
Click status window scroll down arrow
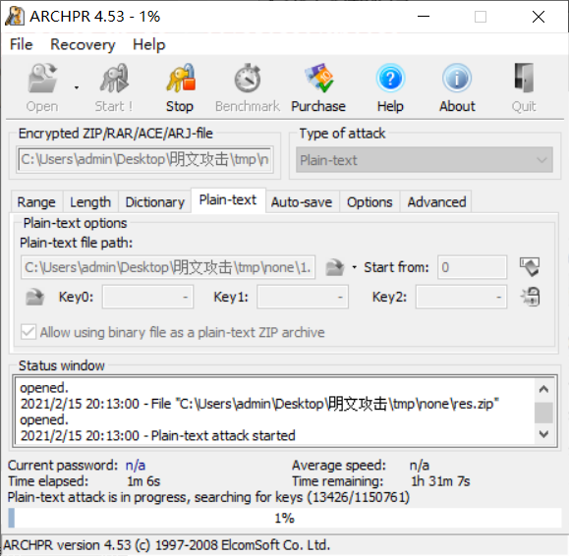coord(543,434)
